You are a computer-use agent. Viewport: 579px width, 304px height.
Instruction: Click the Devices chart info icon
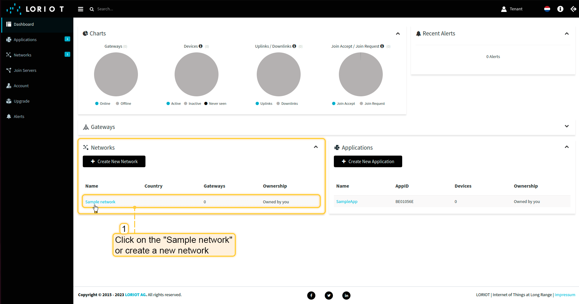click(x=201, y=46)
